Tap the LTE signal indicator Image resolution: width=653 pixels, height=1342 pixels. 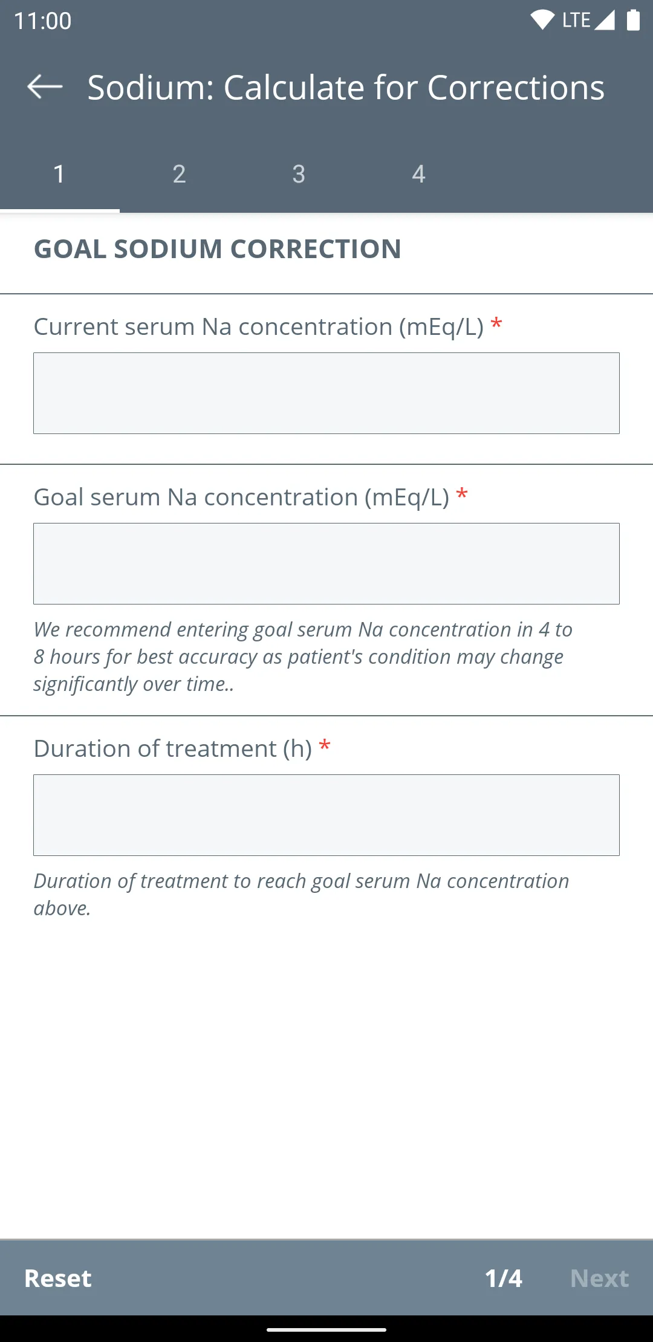click(588, 20)
